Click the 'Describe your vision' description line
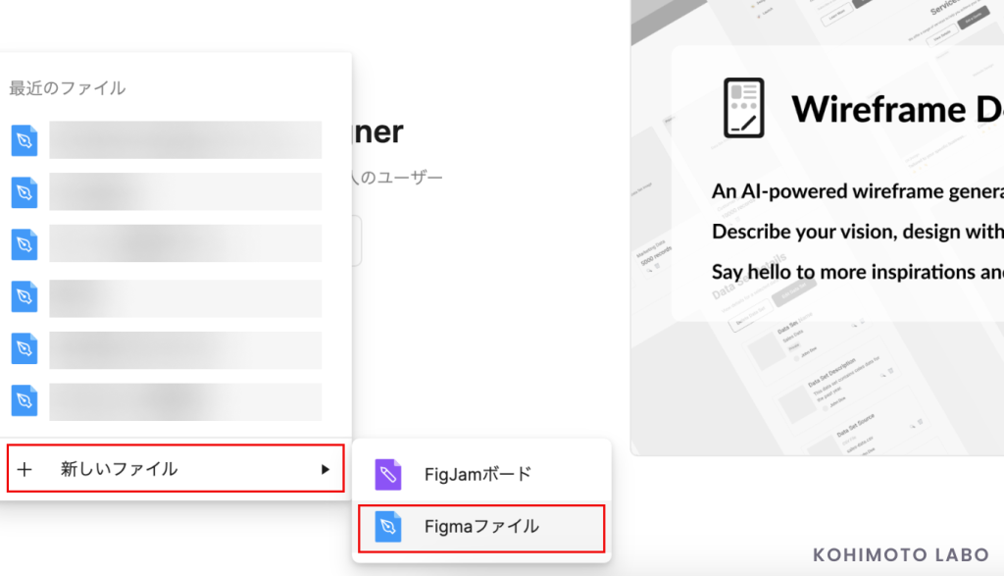This screenshot has width=1004, height=576. 857,232
